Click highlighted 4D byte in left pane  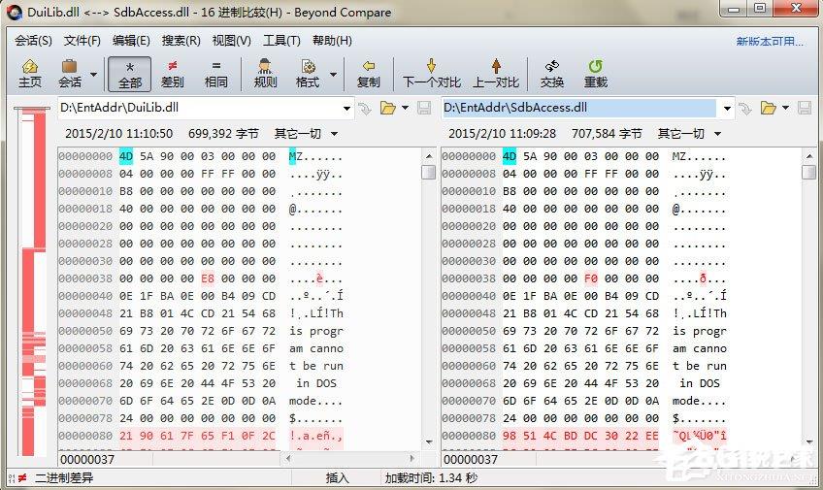pyautogui.click(x=126, y=156)
